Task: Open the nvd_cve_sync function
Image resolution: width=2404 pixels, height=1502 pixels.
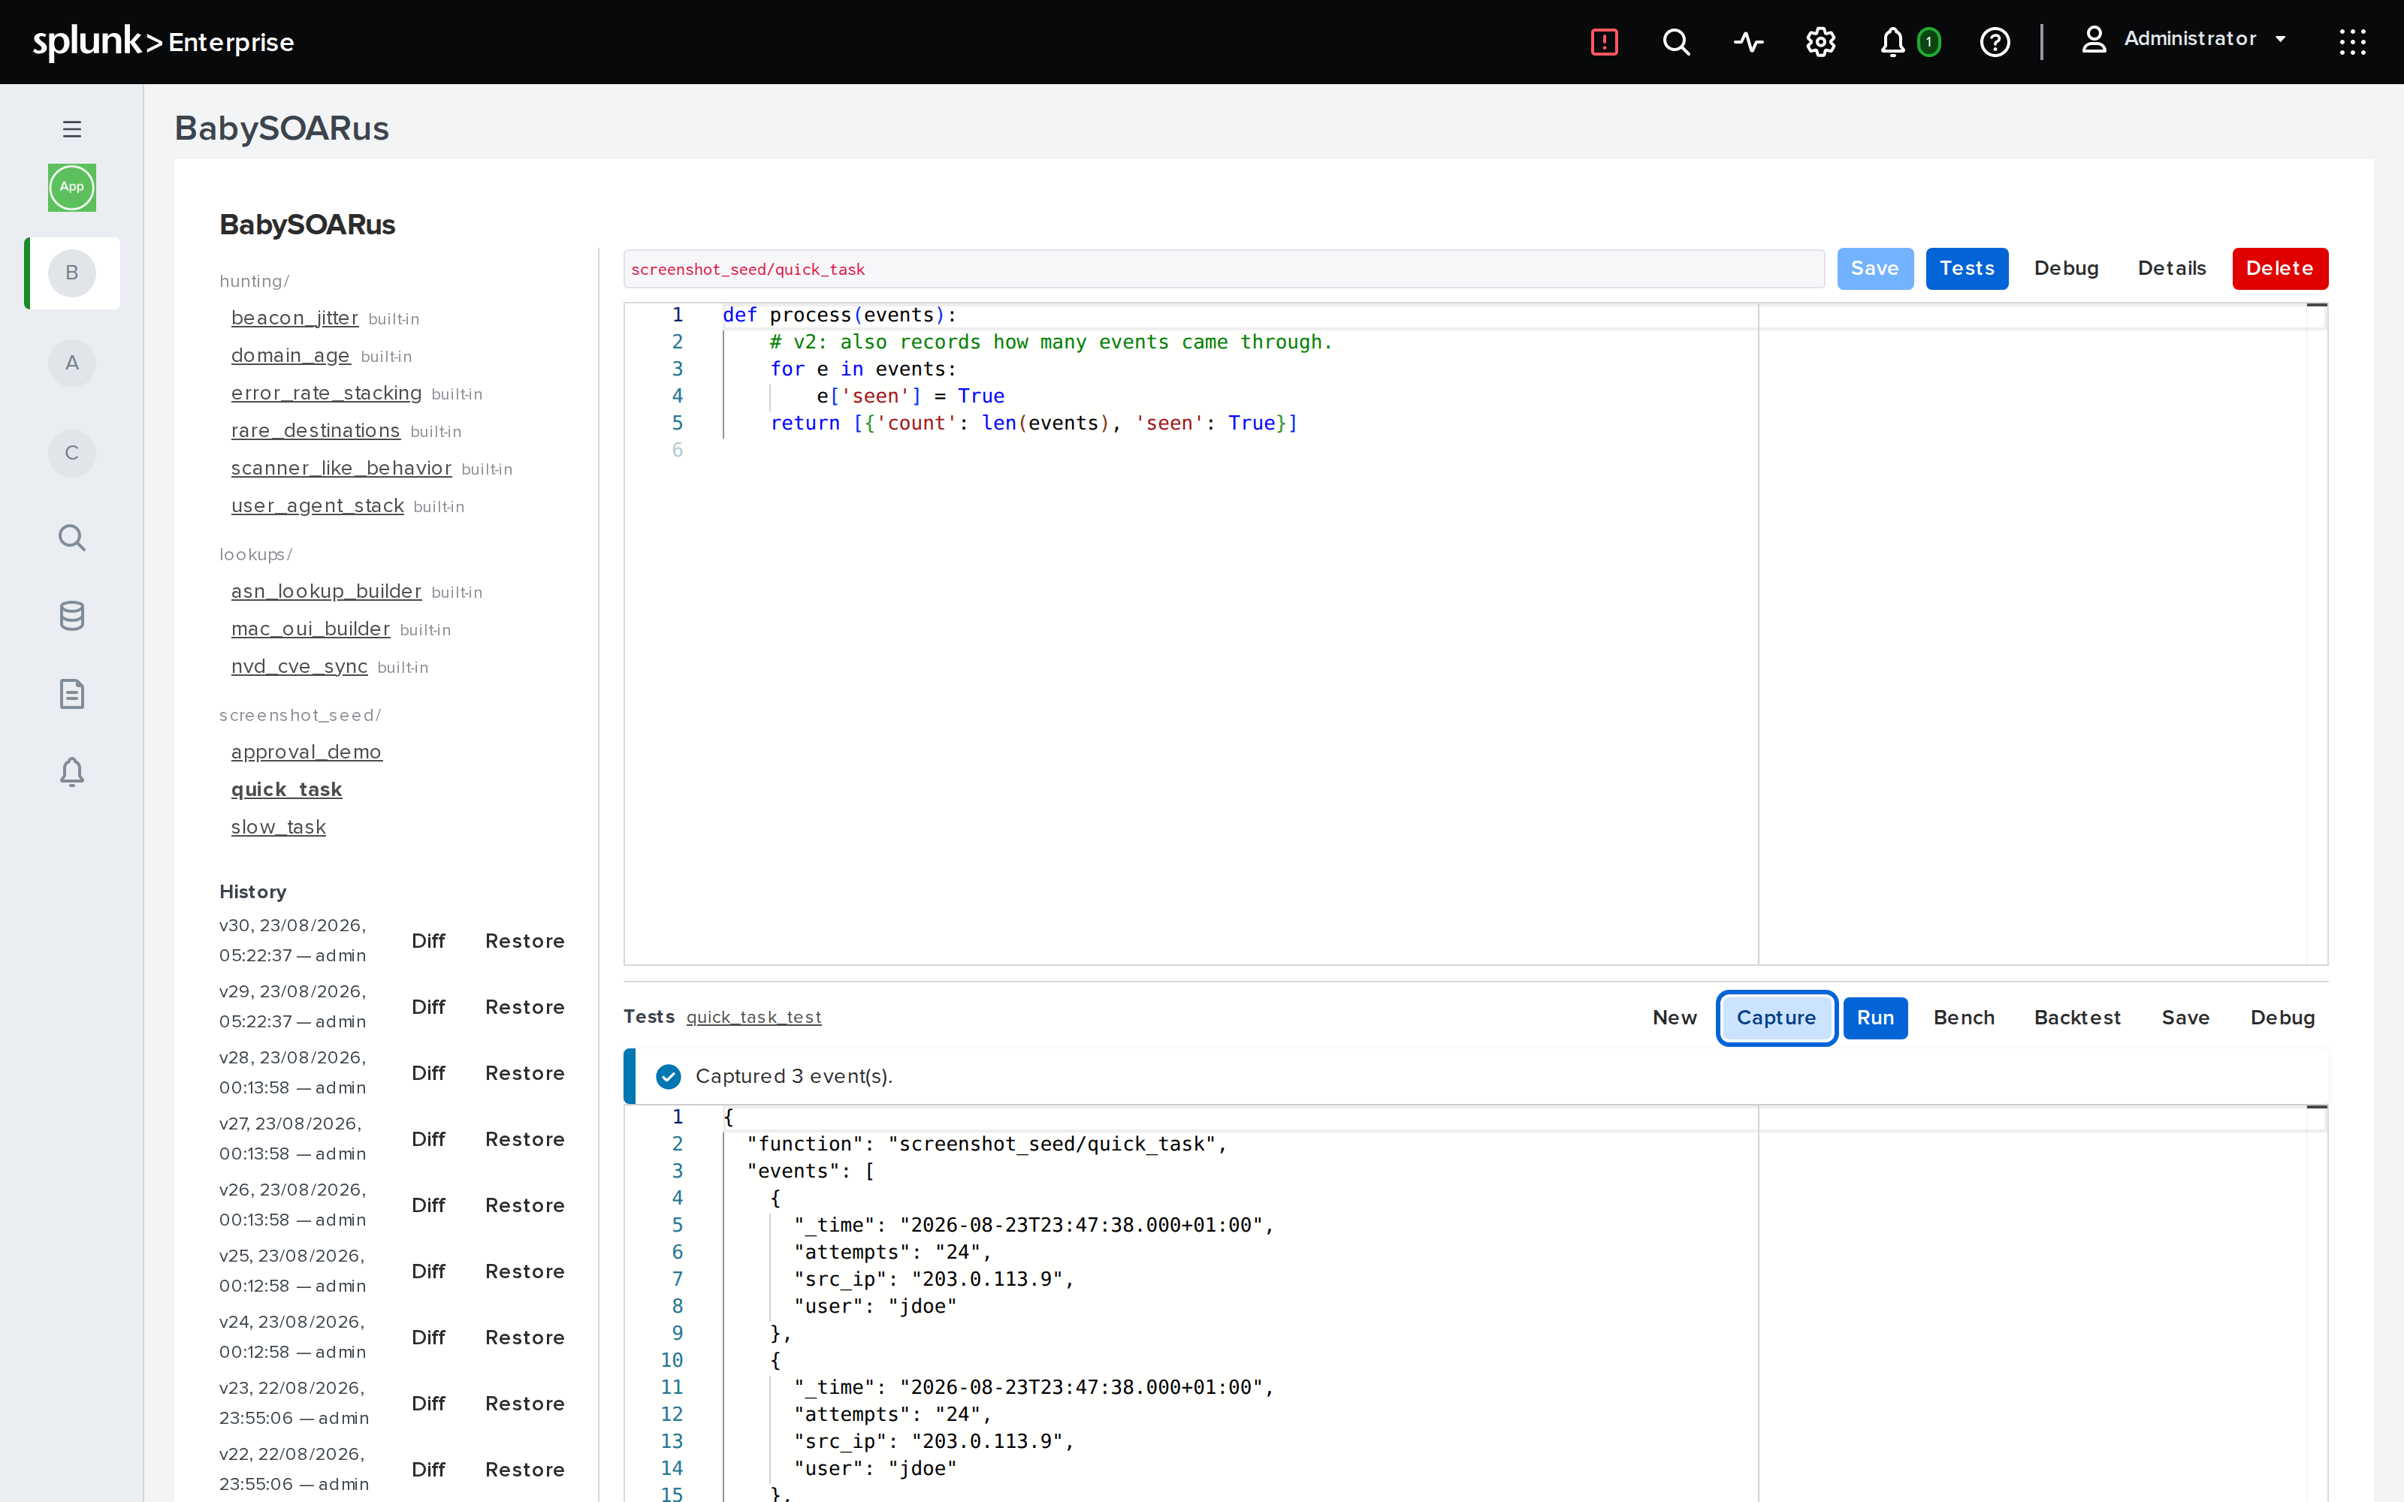Action: 300,668
